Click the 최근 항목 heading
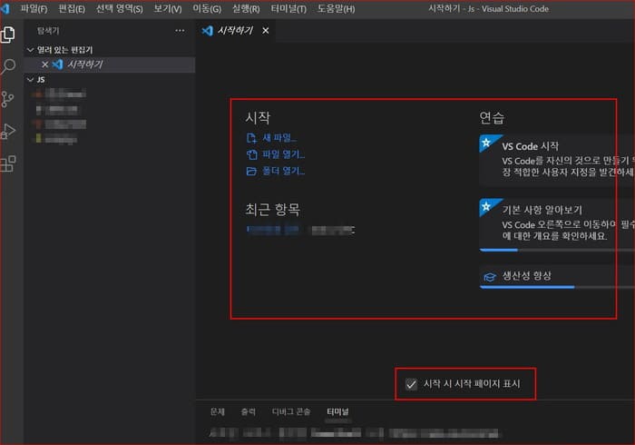 pyautogui.click(x=272, y=210)
